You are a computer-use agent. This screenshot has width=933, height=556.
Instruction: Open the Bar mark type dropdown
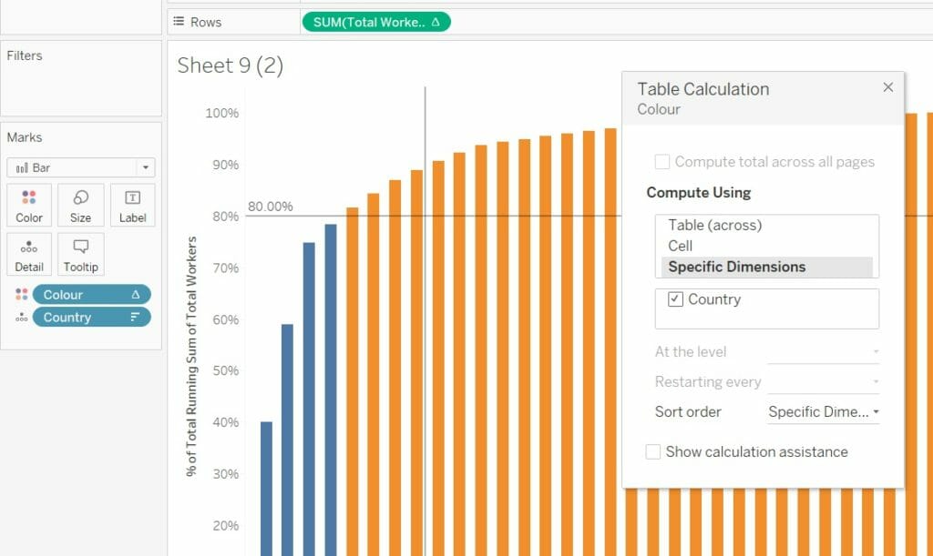tap(81, 167)
